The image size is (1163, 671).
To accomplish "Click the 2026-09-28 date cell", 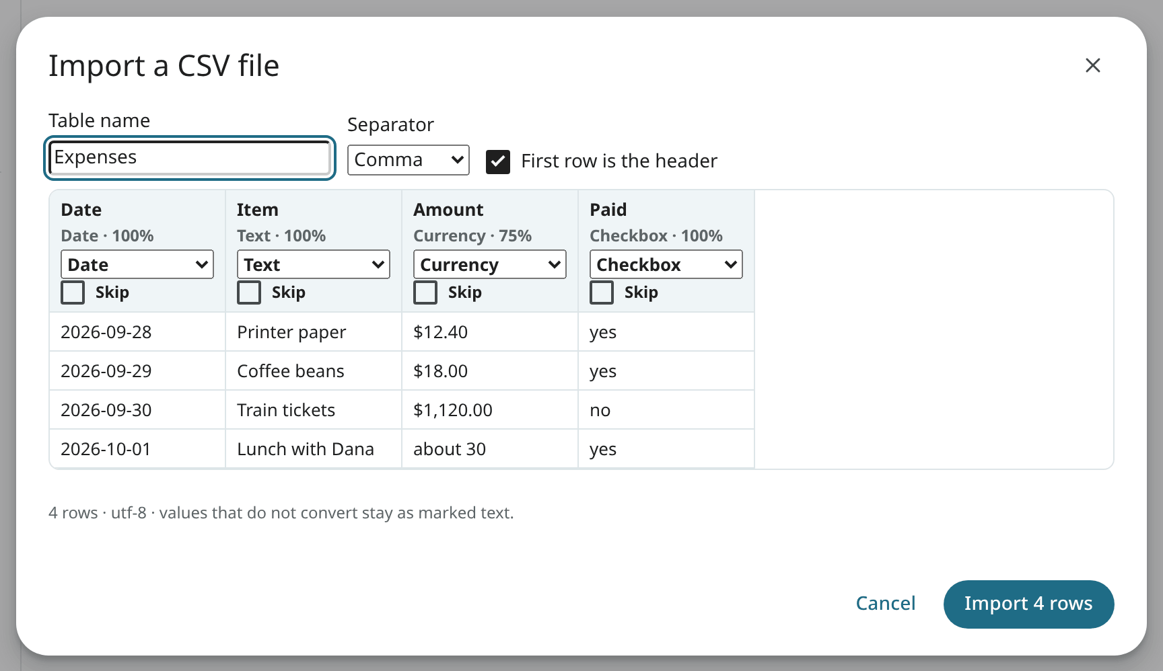I will tap(137, 332).
